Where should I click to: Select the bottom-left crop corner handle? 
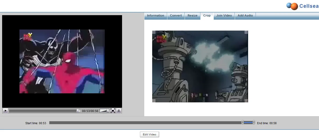coord(154,101)
